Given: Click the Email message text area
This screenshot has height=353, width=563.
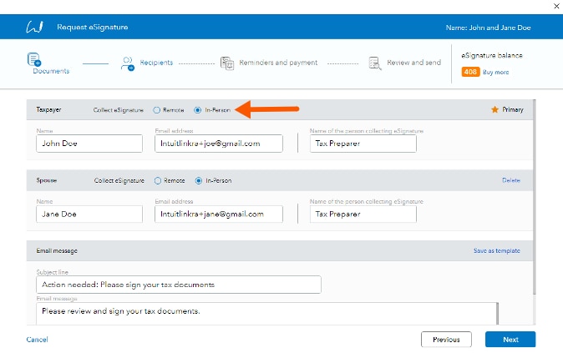Looking at the screenshot, I should click(266, 314).
